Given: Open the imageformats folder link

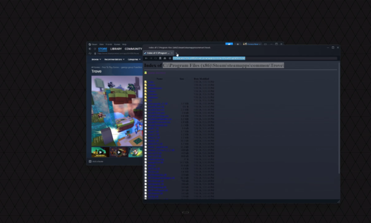Looking at the screenshot, I should point(155,88).
